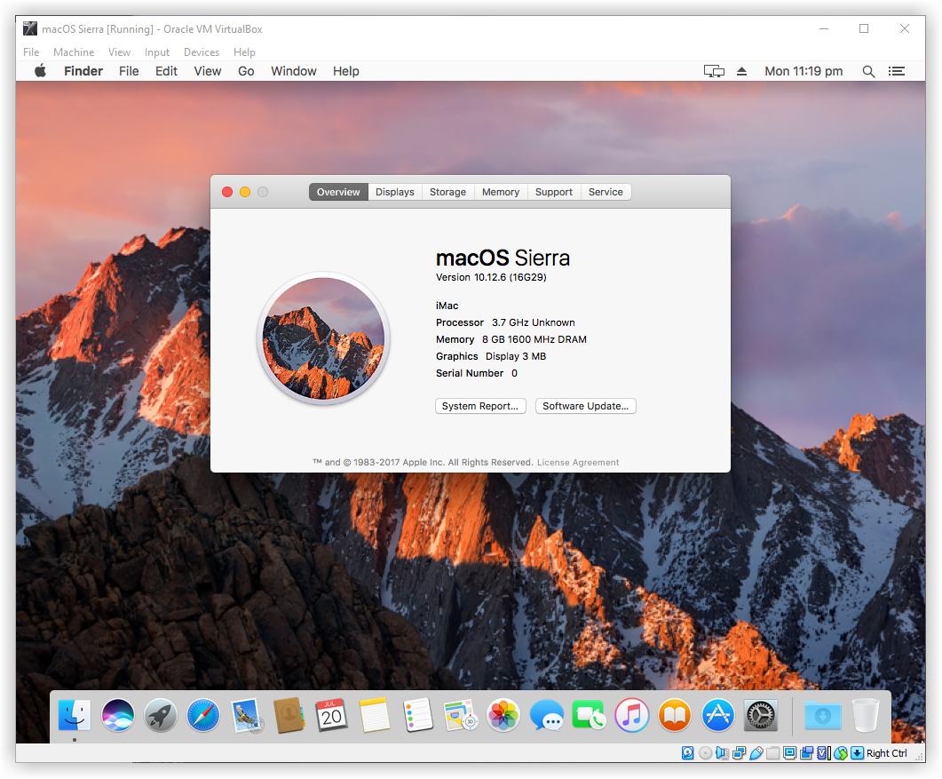Click VirtualBox USB devices status icon

click(x=756, y=752)
